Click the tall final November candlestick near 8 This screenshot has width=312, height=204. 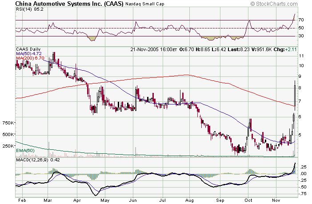(295, 96)
